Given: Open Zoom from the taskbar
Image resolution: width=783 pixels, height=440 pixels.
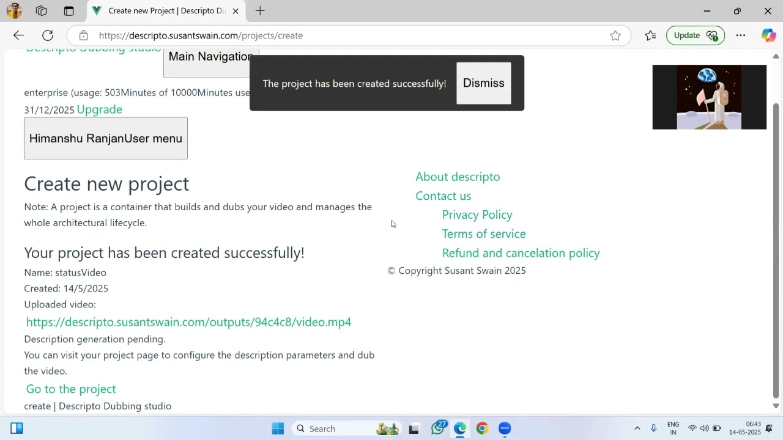Looking at the screenshot, I should [505, 428].
